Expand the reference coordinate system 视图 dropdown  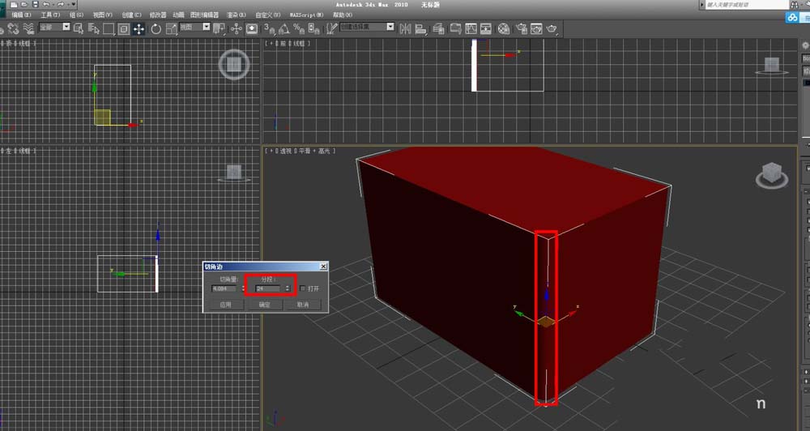point(194,28)
